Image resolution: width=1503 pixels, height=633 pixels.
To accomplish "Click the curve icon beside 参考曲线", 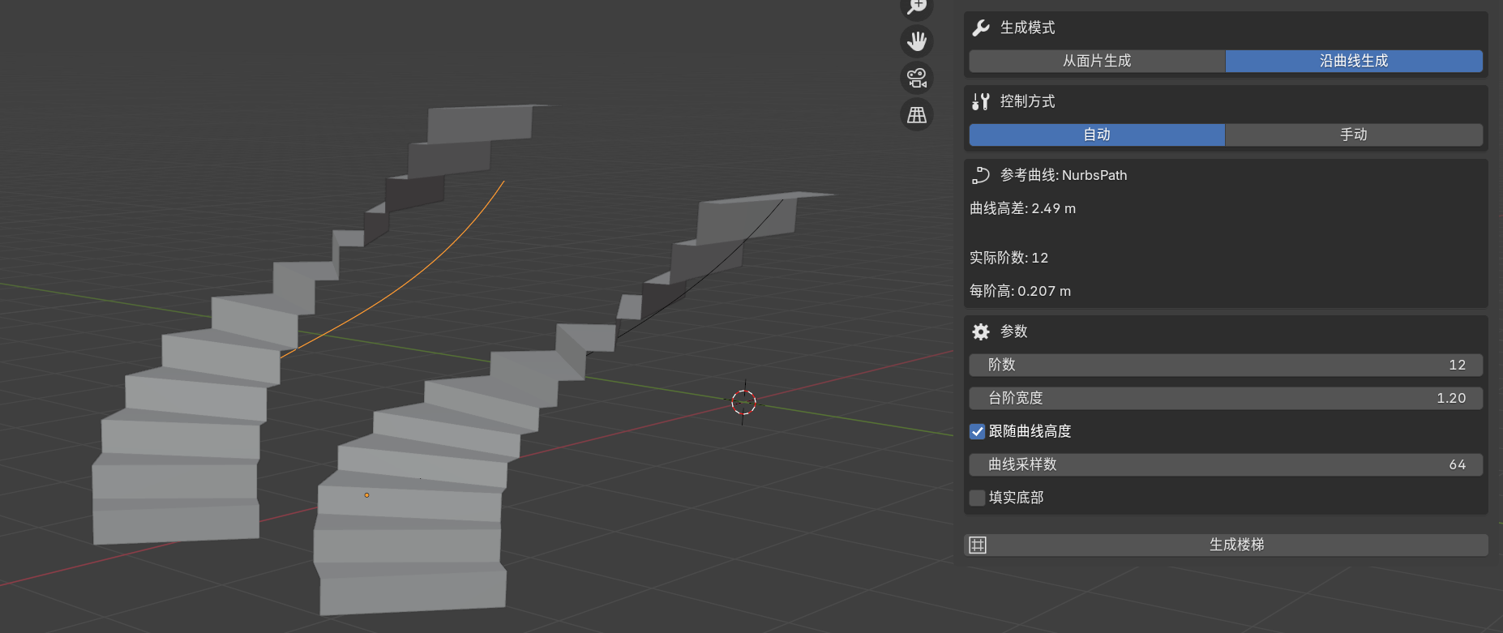I will tap(981, 175).
